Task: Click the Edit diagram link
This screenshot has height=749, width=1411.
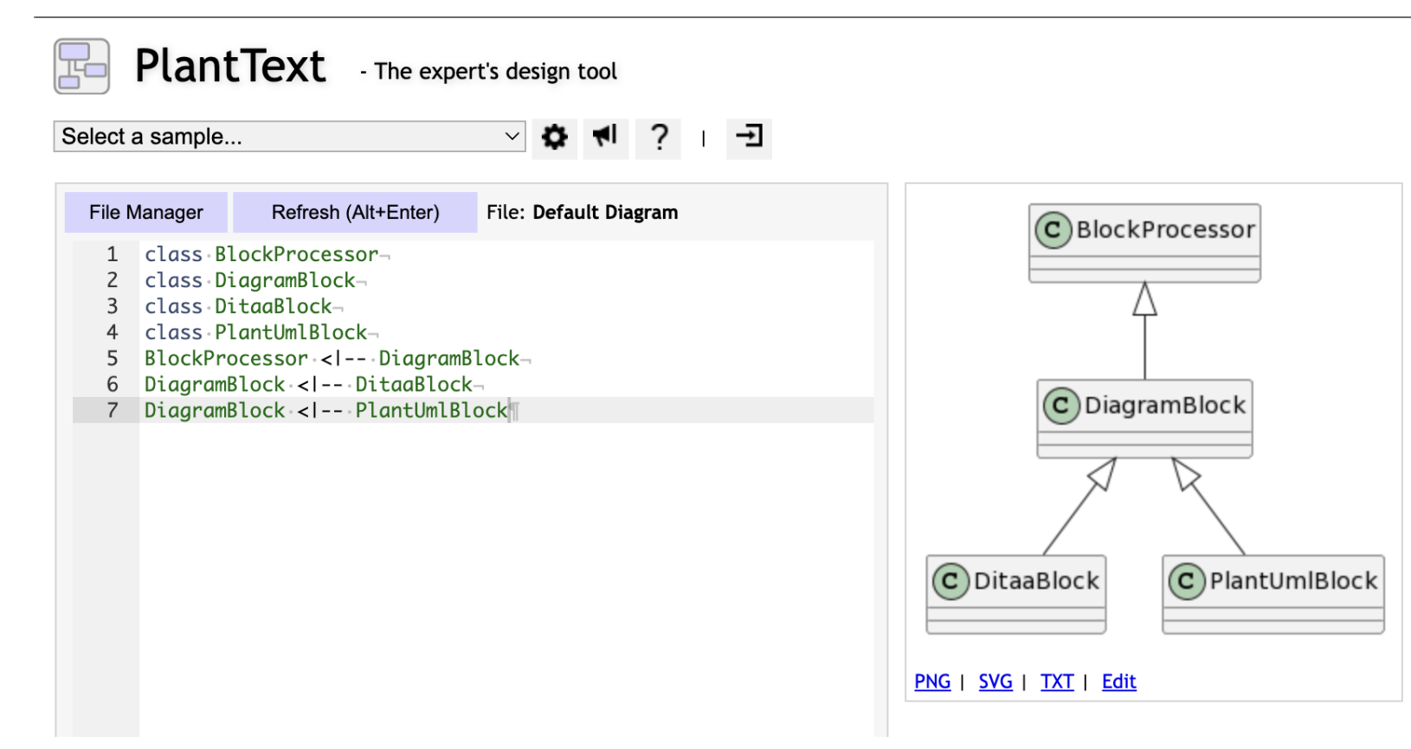Action: pyautogui.click(x=1118, y=682)
